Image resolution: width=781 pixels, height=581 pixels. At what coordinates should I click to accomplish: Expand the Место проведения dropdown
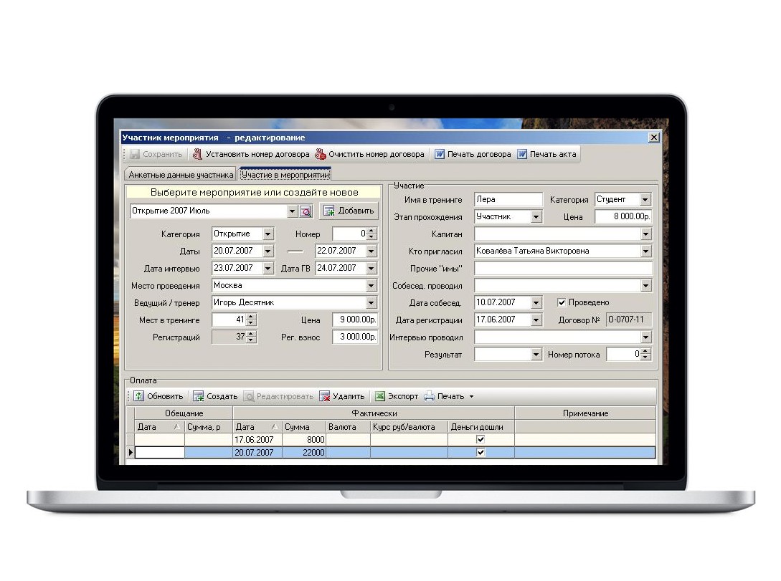371,286
